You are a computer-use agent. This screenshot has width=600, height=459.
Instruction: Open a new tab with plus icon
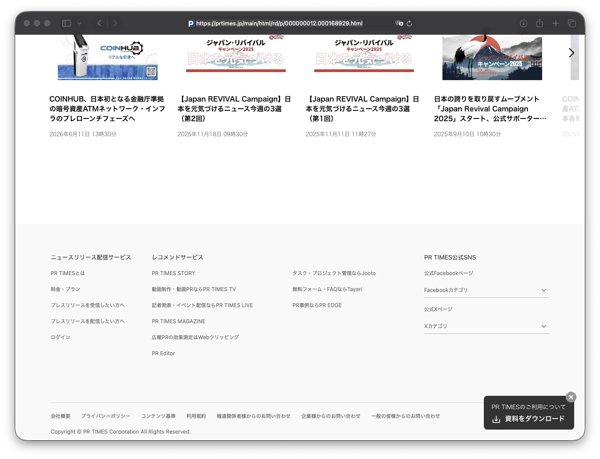click(x=556, y=23)
